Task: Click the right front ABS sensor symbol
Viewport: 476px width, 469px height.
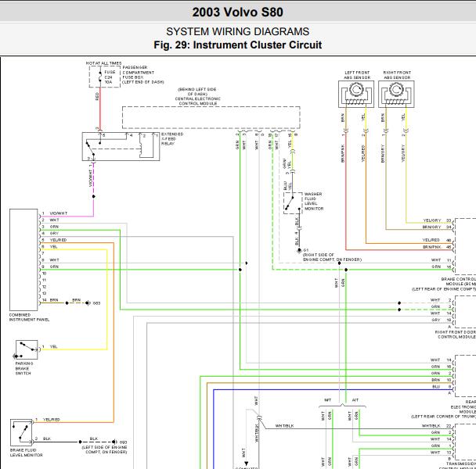Action: pos(396,94)
